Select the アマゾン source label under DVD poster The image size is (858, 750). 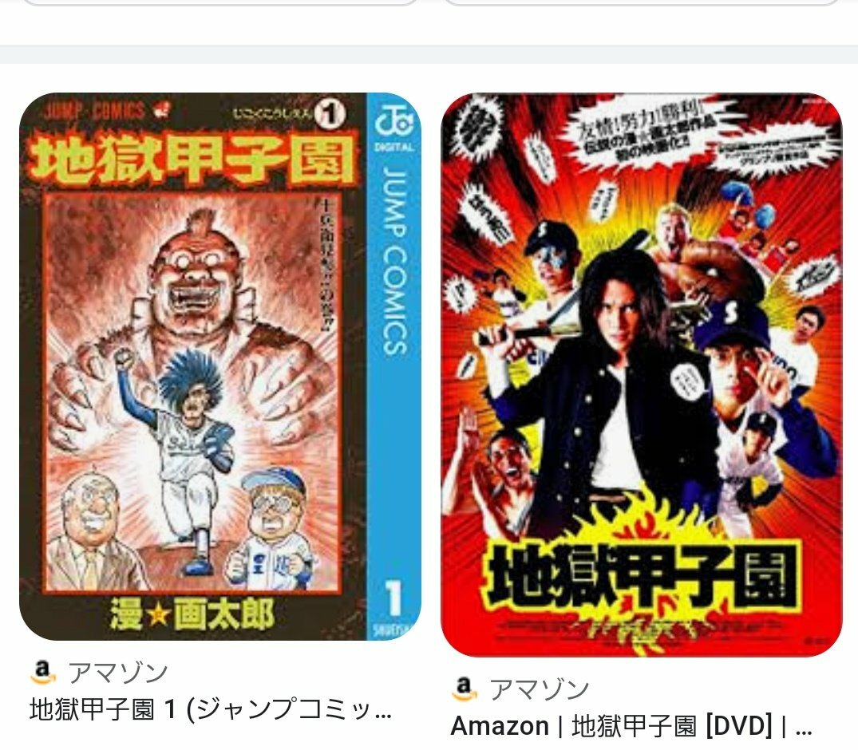pos(539,689)
